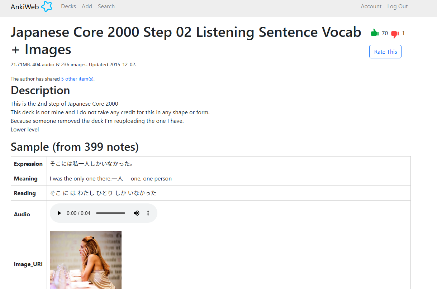Click the AnkiWeb brand text
This screenshot has height=289, width=437.
(25, 7)
